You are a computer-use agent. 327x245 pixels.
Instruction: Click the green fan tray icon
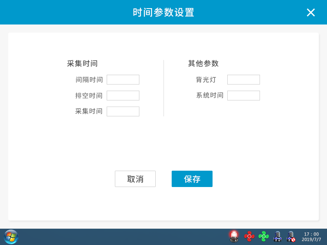click(x=264, y=236)
